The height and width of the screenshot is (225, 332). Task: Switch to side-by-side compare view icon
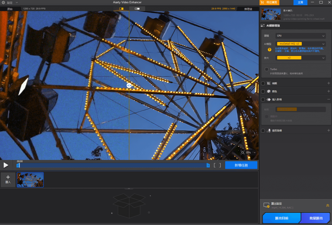tap(137, 9)
